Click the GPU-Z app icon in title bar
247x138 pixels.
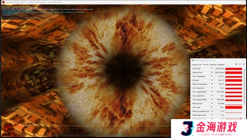(193, 60)
